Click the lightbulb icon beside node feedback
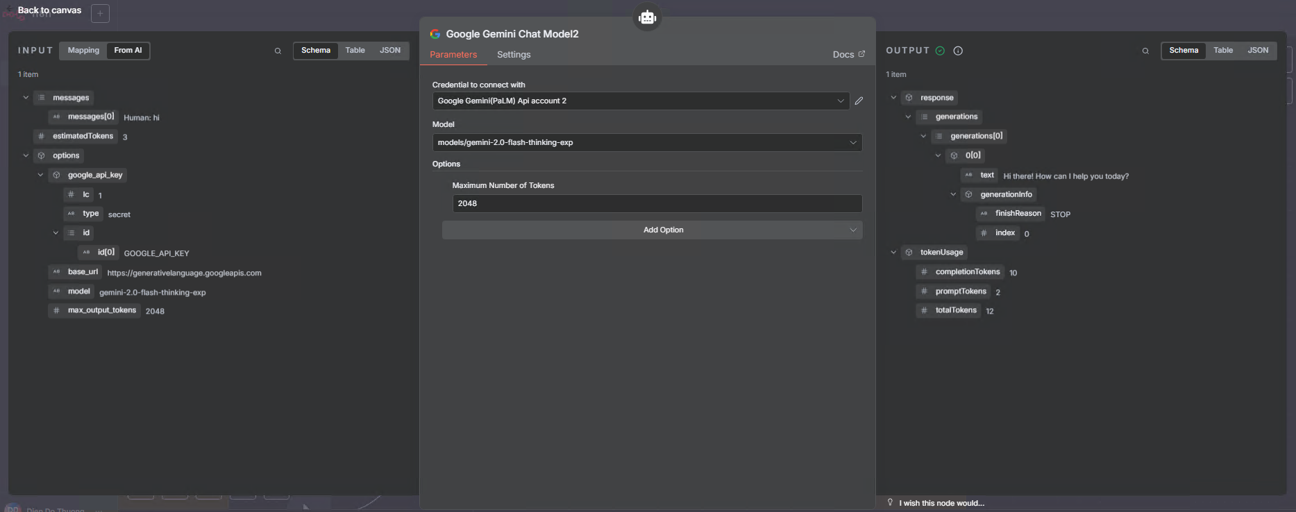The width and height of the screenshot is (1296, 512). click(890, 502)
